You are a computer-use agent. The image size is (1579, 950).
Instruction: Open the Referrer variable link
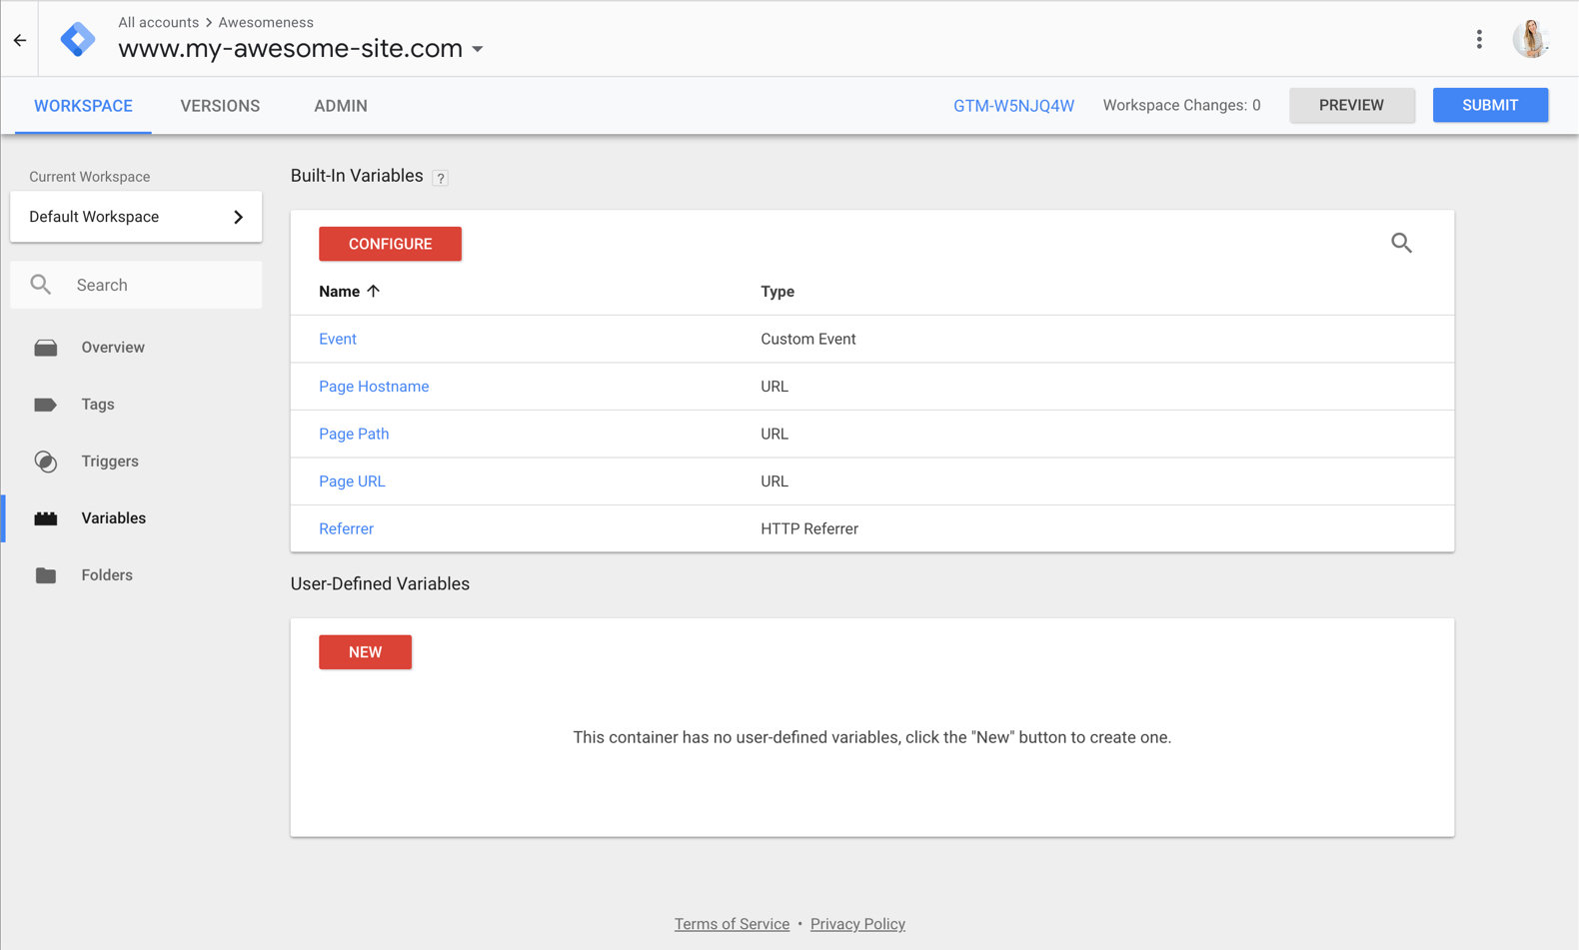point(346,528)
